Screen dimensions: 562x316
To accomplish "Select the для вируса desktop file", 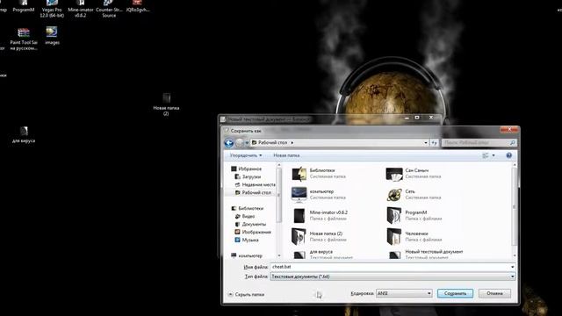I will pyautogui.click(x=24, y=134).
